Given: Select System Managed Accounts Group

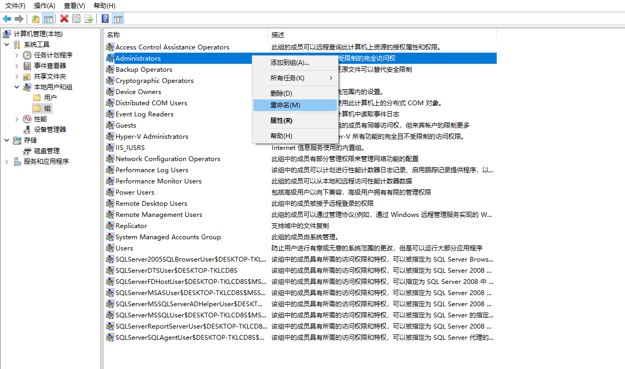Looking at the screenshot, I should tap(168, 237).
